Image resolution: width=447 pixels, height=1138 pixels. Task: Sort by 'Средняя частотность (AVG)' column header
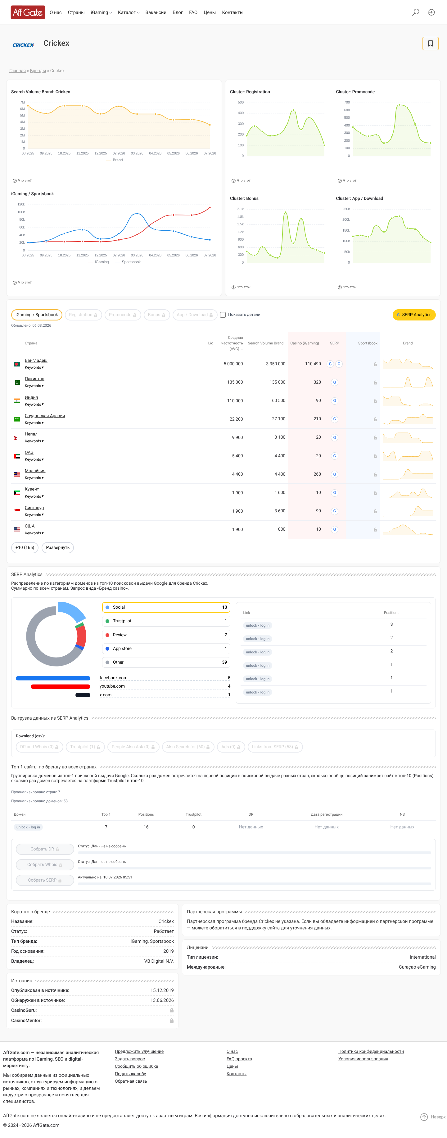coord(232,343)
